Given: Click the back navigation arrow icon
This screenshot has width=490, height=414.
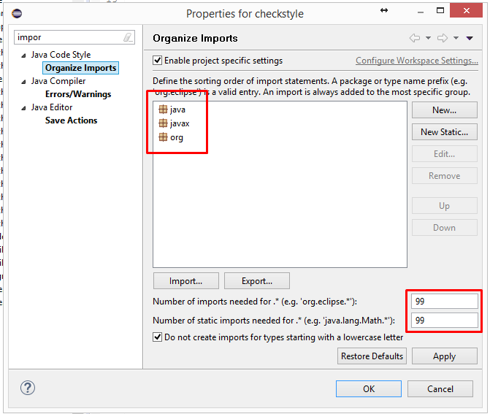Looking at the screenshot, I should [415, 38].
